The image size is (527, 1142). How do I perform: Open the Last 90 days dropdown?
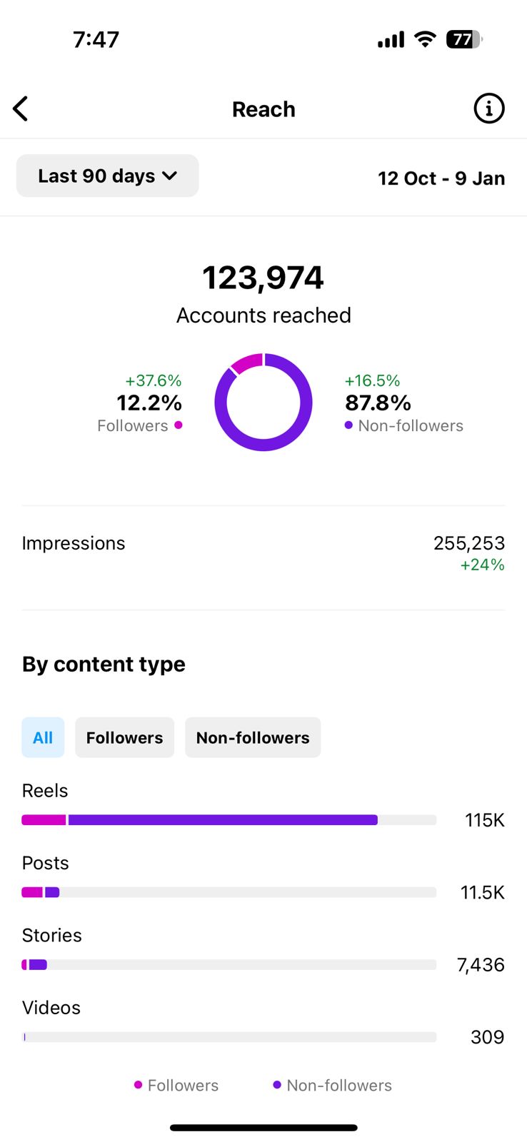point(107,176)
